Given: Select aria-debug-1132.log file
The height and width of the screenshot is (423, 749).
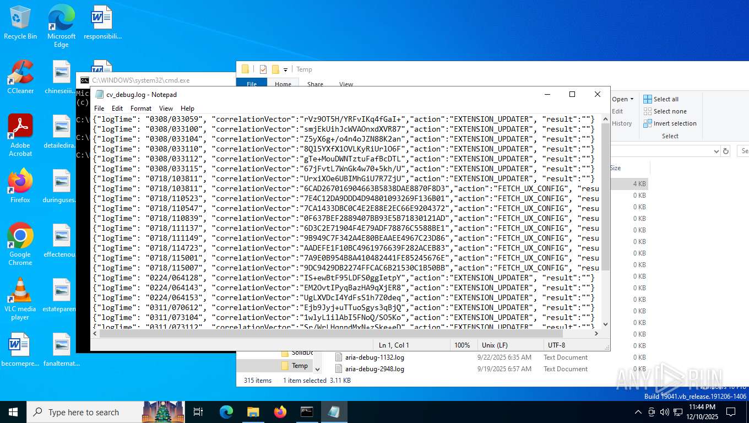Looking at the screenshot, I should tap(374, 357).
